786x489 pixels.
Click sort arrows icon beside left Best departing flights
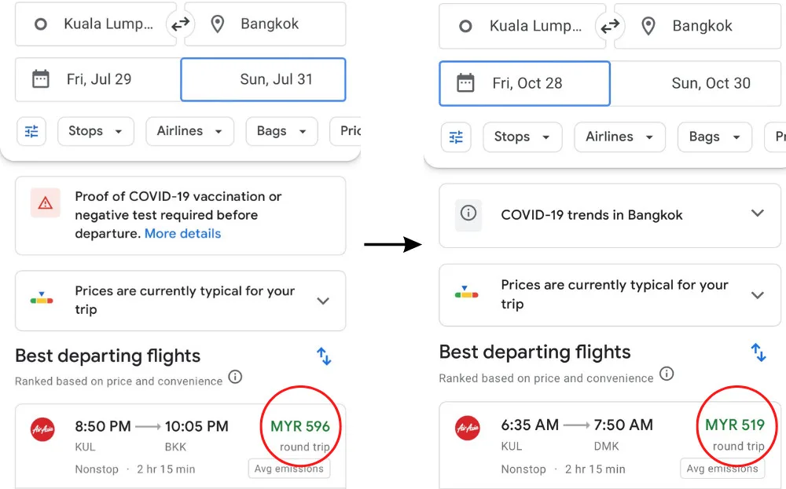pyautogui.click(x=324, y=356)
